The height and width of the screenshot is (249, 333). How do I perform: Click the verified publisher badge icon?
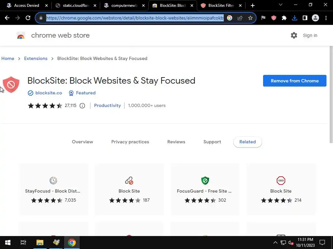coord(31,93)
